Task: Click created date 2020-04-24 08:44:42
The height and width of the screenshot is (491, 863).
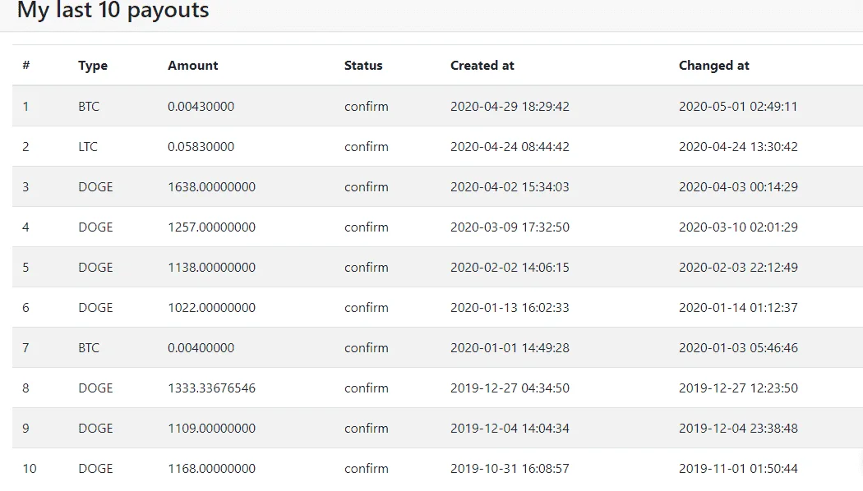Action: (510, 147)
